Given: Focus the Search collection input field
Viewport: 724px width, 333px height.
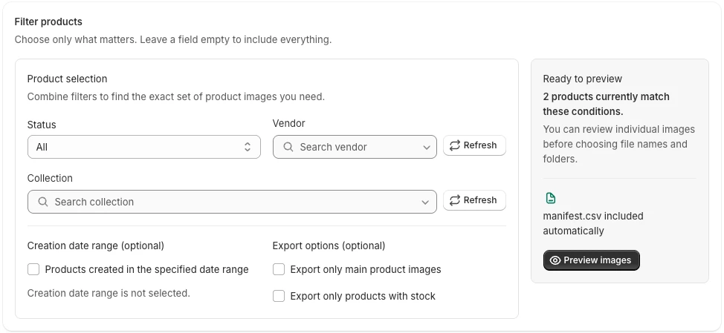Looking at the screenshot, I should pos(232,202).
